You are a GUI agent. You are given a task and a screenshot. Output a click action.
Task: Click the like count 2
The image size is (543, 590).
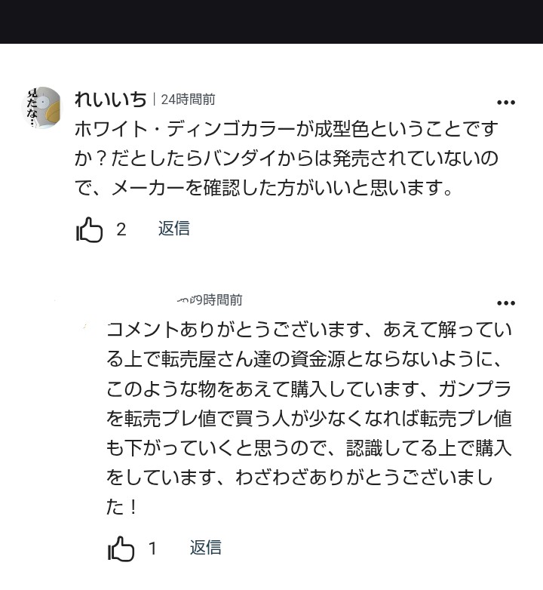(x=121, y=229)
